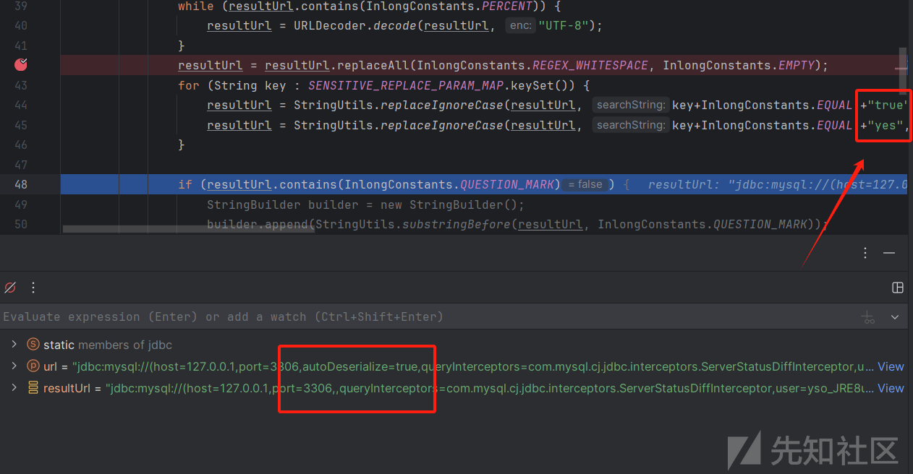This screenshot has height=474, width=913.
Task: Click the Mute Breakpoints icon in debugger
Action: [x=10, y=288]
